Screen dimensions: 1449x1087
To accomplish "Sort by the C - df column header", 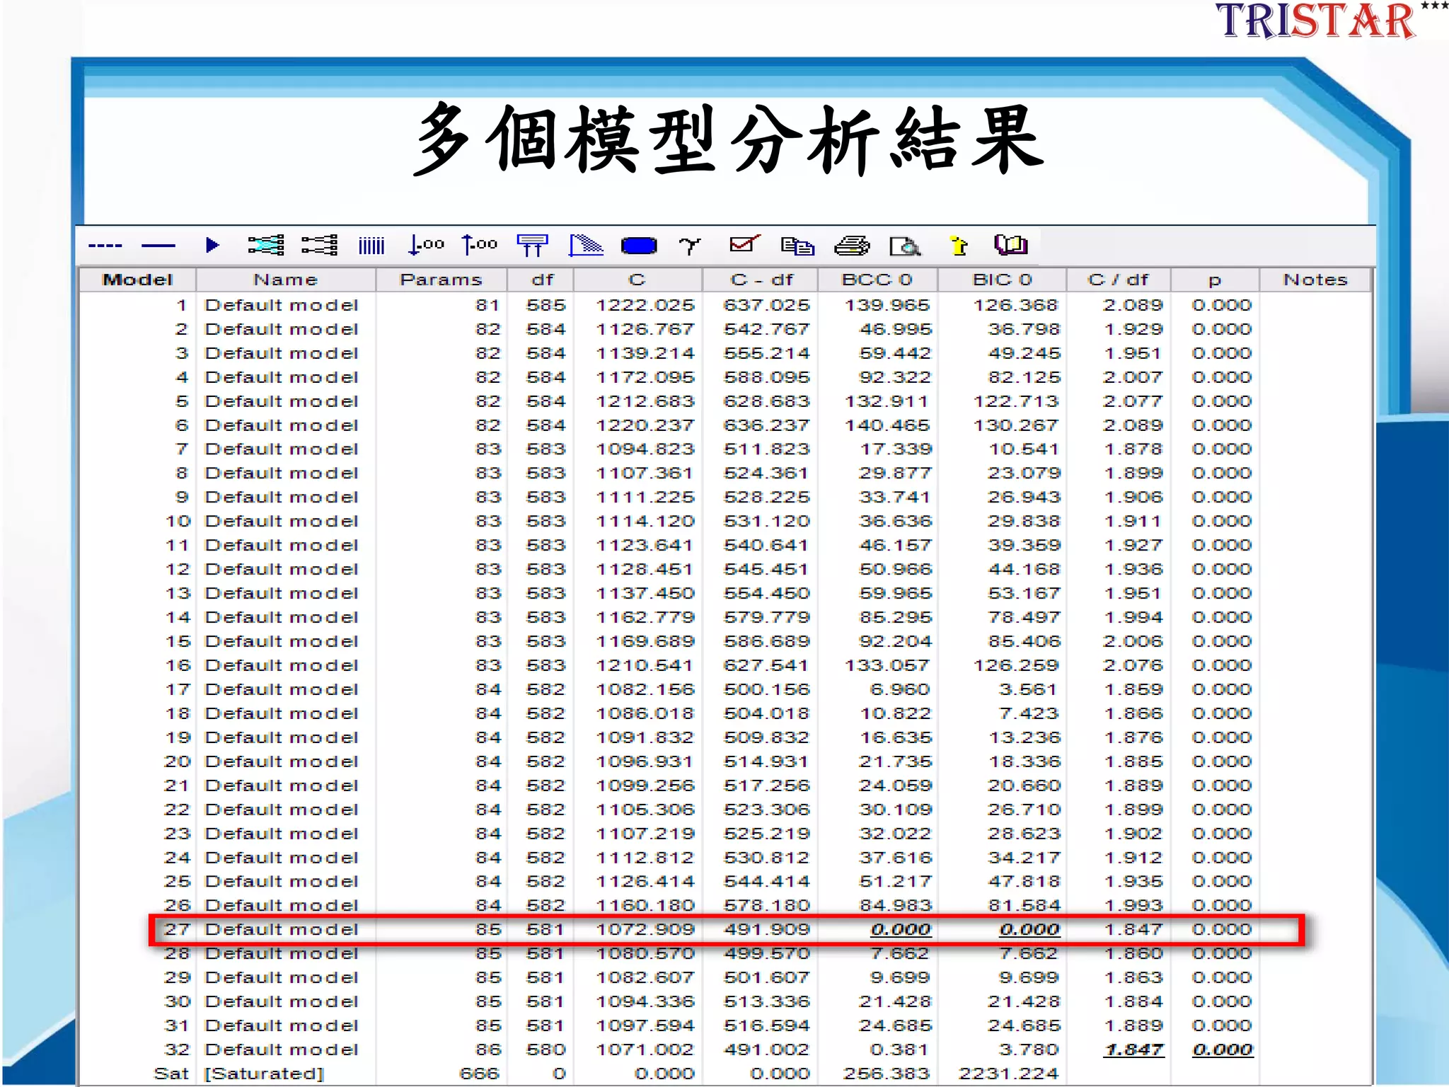I will (761, 280).
